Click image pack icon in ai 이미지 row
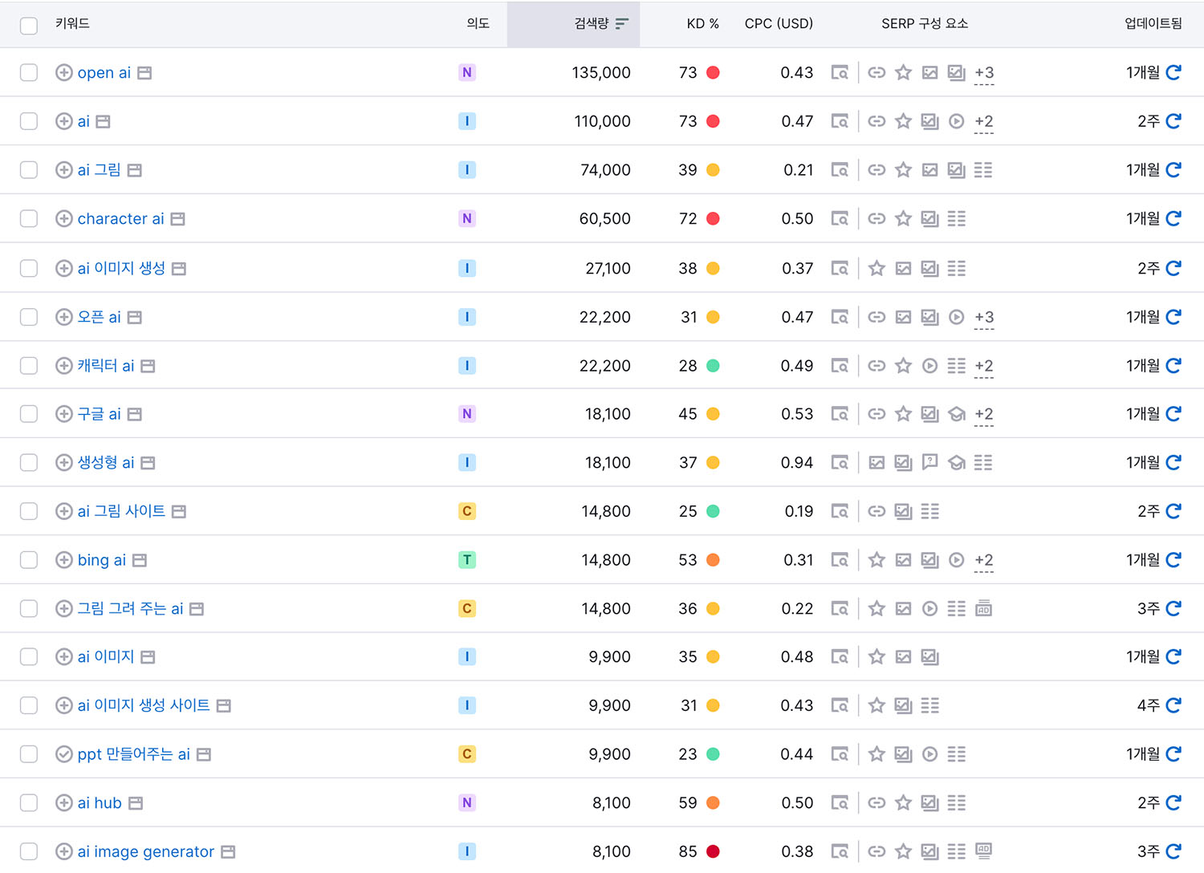The height and width of the screenshot is (873, 1204). [904, 657]
